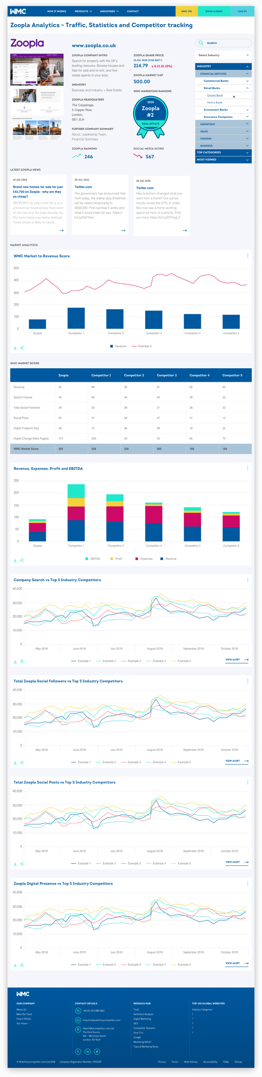Share the Total Zoopla Social Followers chart

(22, 762)
